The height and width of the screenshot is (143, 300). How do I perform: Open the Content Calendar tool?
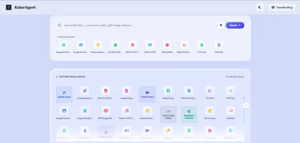tap(115, 47)
